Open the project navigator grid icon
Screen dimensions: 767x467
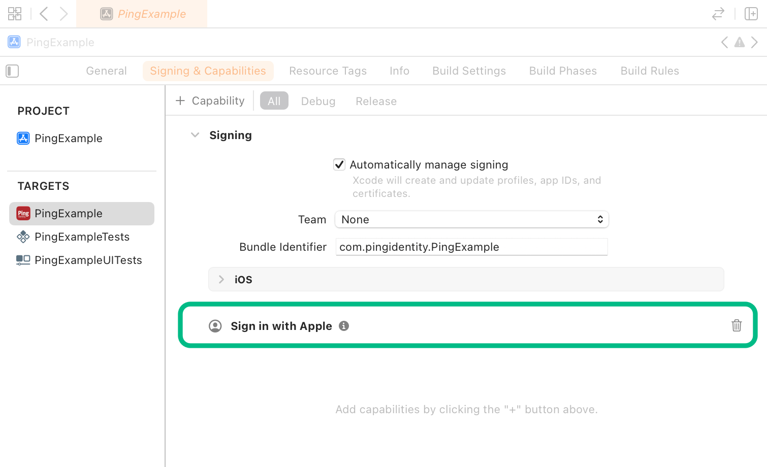pos(14,14)
